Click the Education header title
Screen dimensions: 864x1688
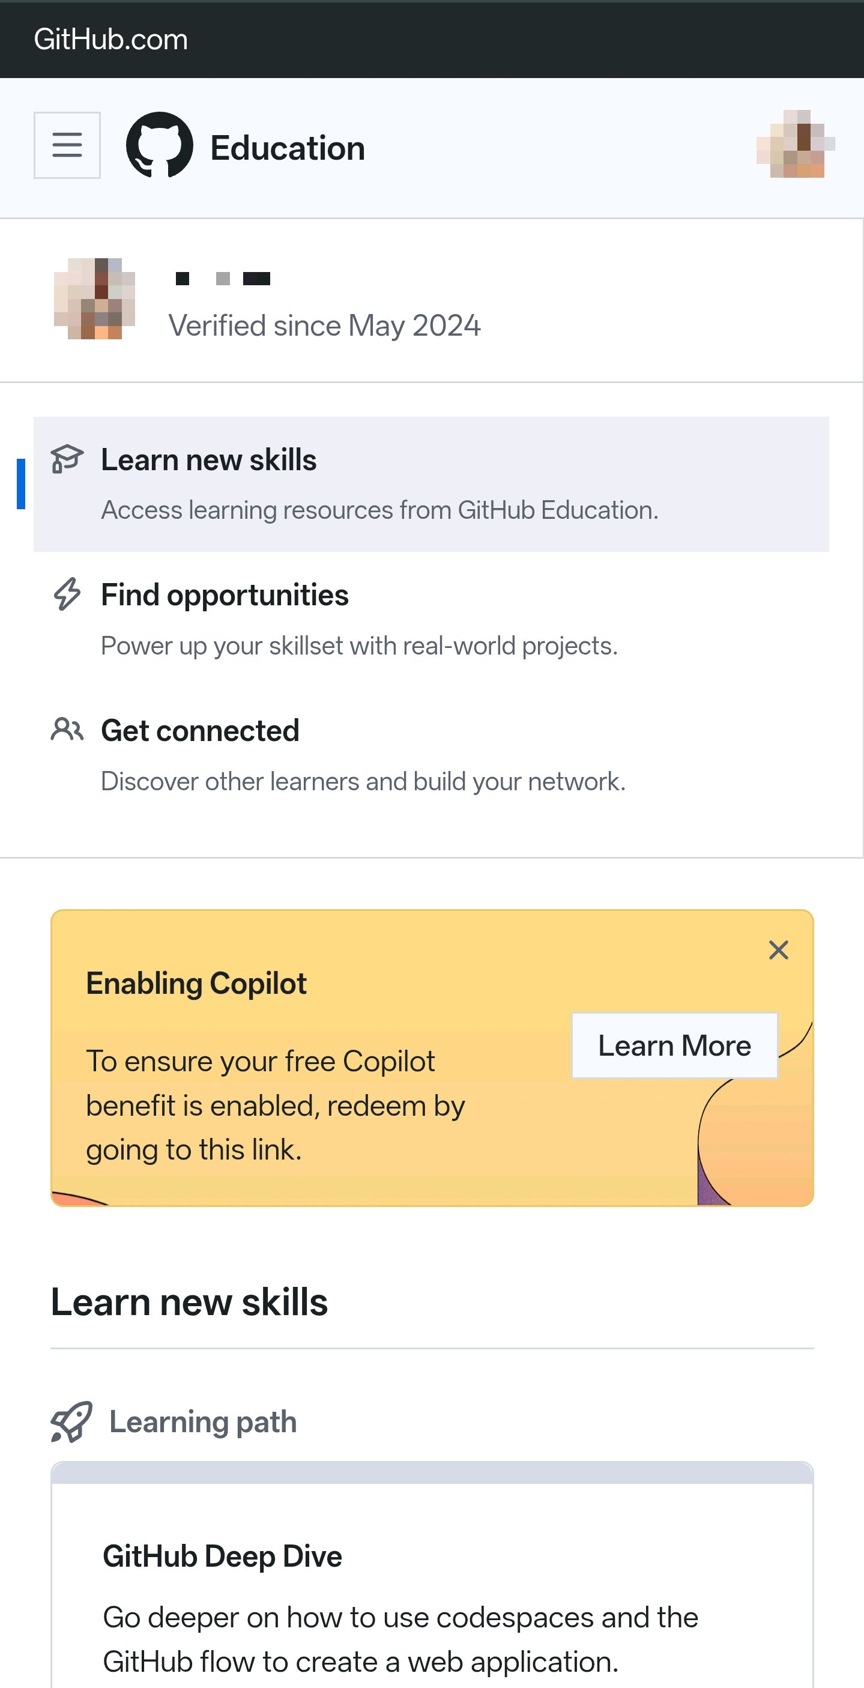[x=288, y=148]
